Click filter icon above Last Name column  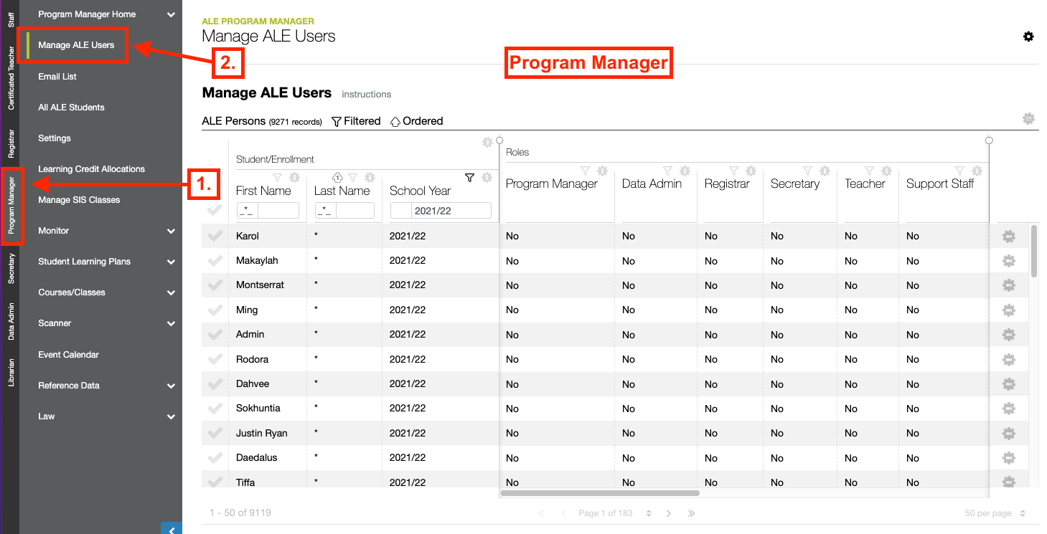pyautogui.click(x=352, y=177)
